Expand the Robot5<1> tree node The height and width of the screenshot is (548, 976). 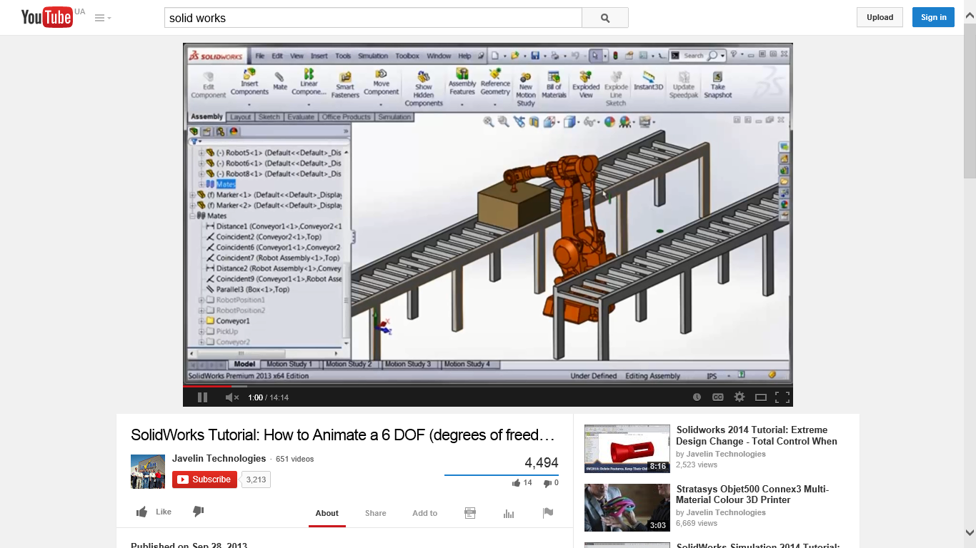pos(201,153)
